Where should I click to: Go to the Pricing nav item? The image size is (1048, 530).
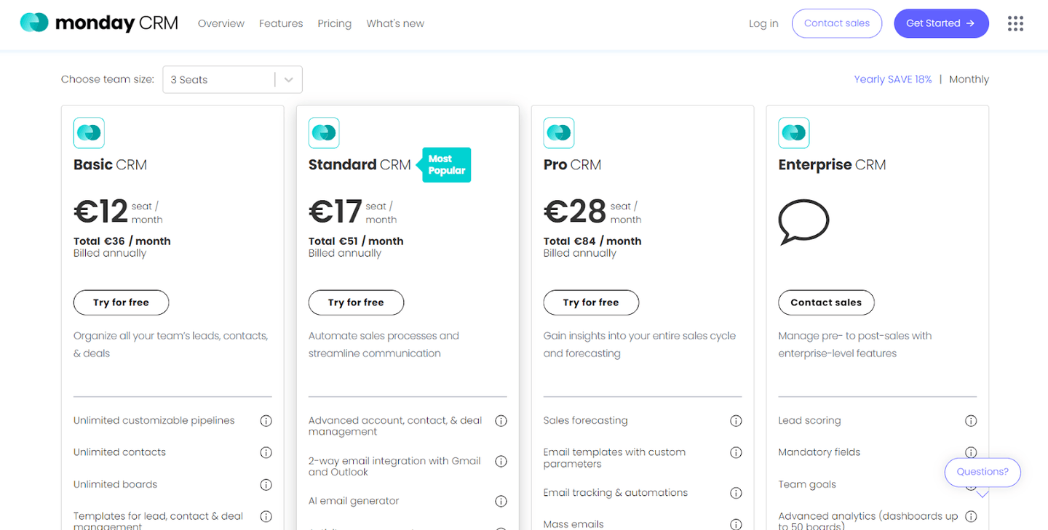[x=335, y=23]
